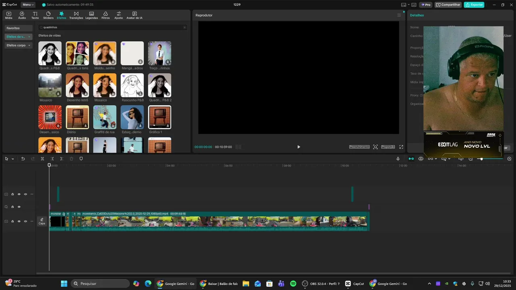Click the Proporção button

pos(388,147)
